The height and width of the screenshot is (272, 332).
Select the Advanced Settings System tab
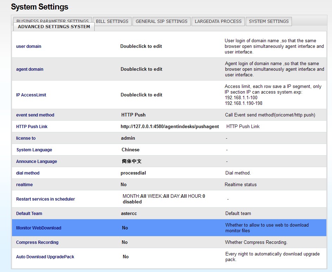click(54, 27)
